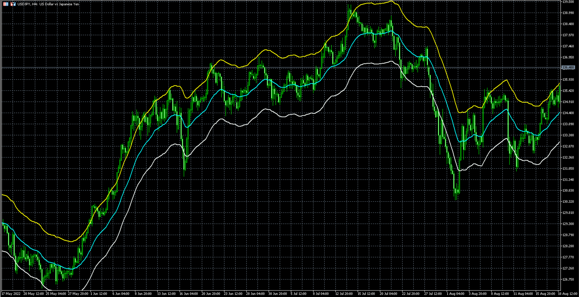
Task: Click the 27 Jul 12:00 time label
Action: point(433,294)
